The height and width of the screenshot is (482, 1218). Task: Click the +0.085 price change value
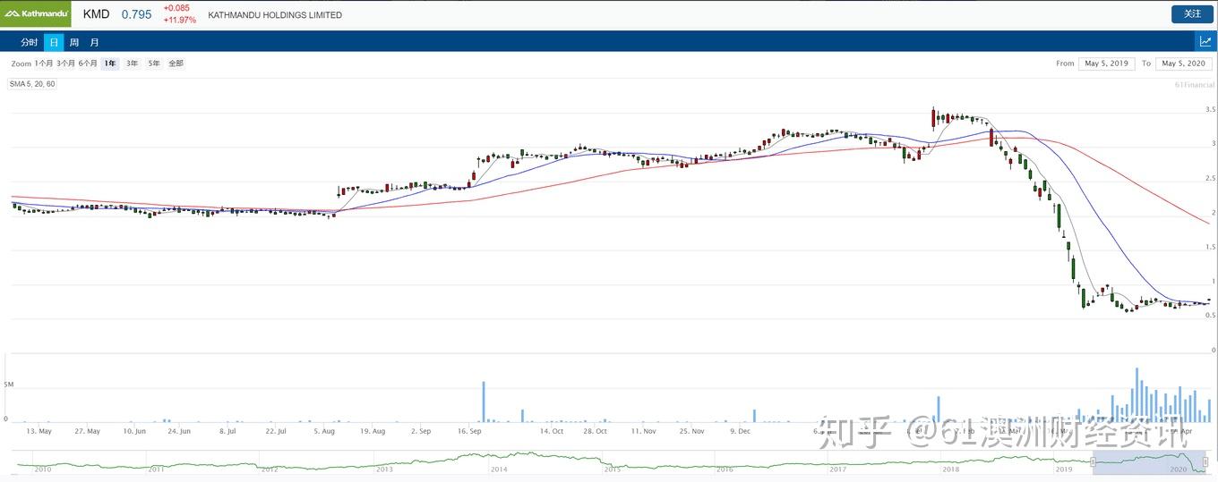click(176, 8)
